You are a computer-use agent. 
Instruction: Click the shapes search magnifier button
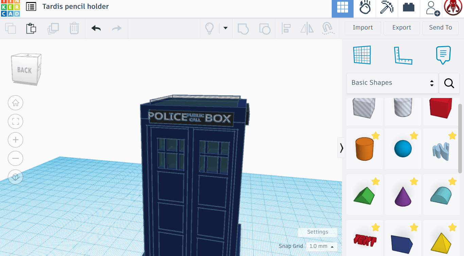[449, 83]
